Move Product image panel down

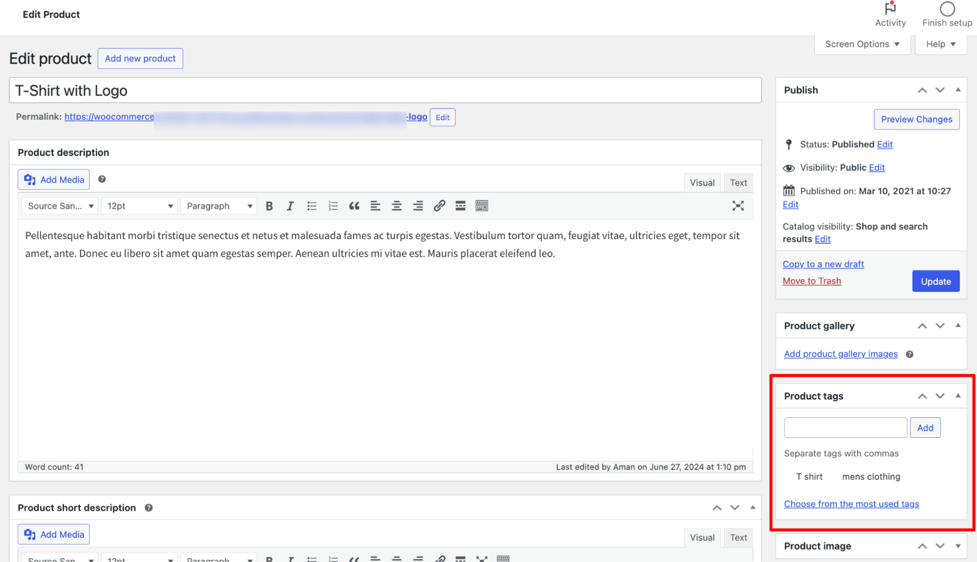pos(940,546)
